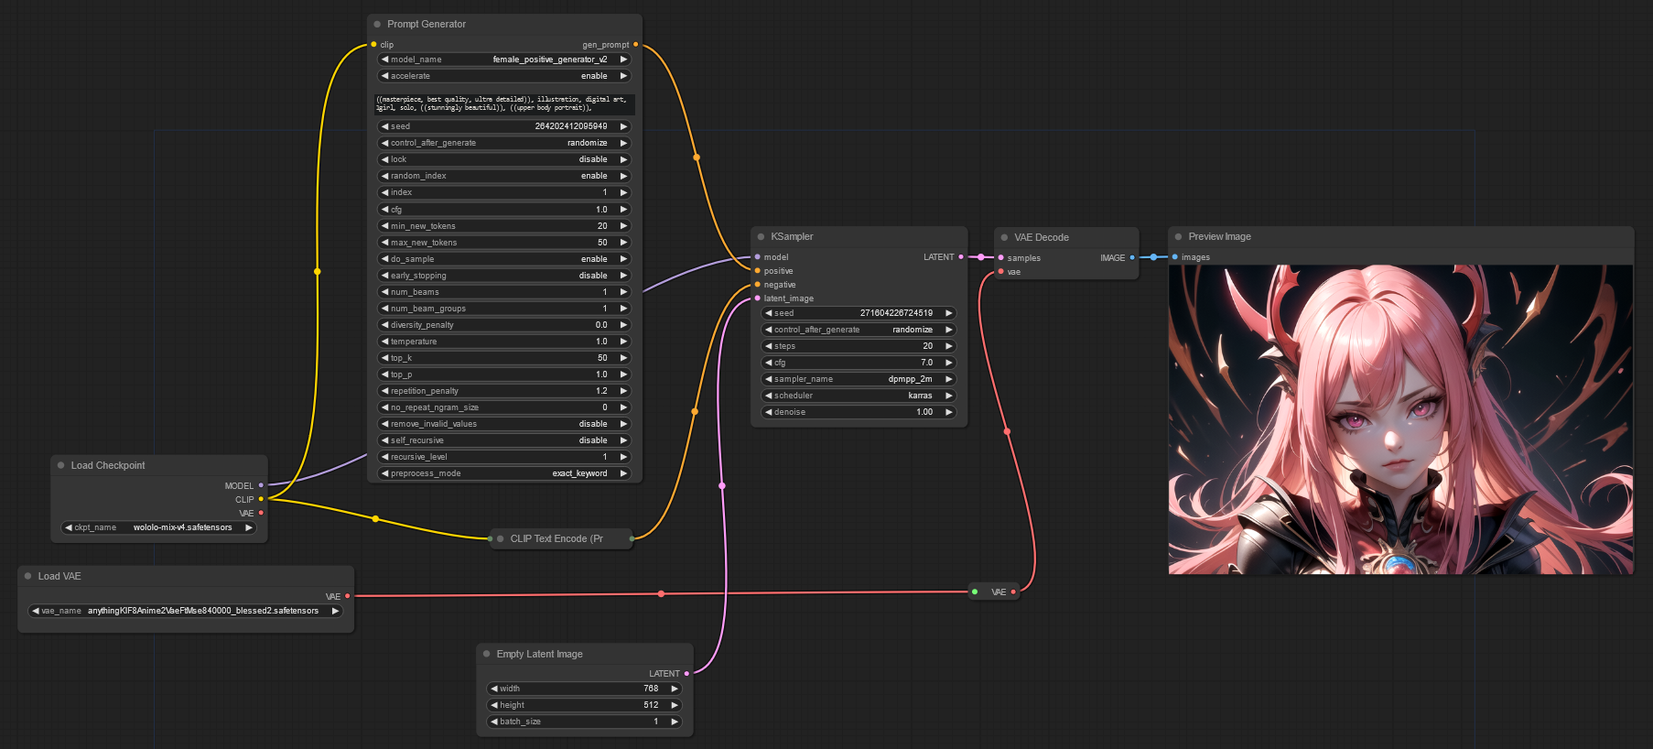Image resolution: width=1653 pixels, height=749 pixels.
Task: Toggle the lock setting in Prompt Generator
Action: point(504,159)
